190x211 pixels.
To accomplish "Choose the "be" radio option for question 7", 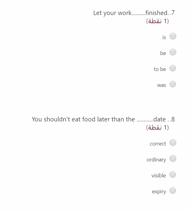I will pos(173,52).
